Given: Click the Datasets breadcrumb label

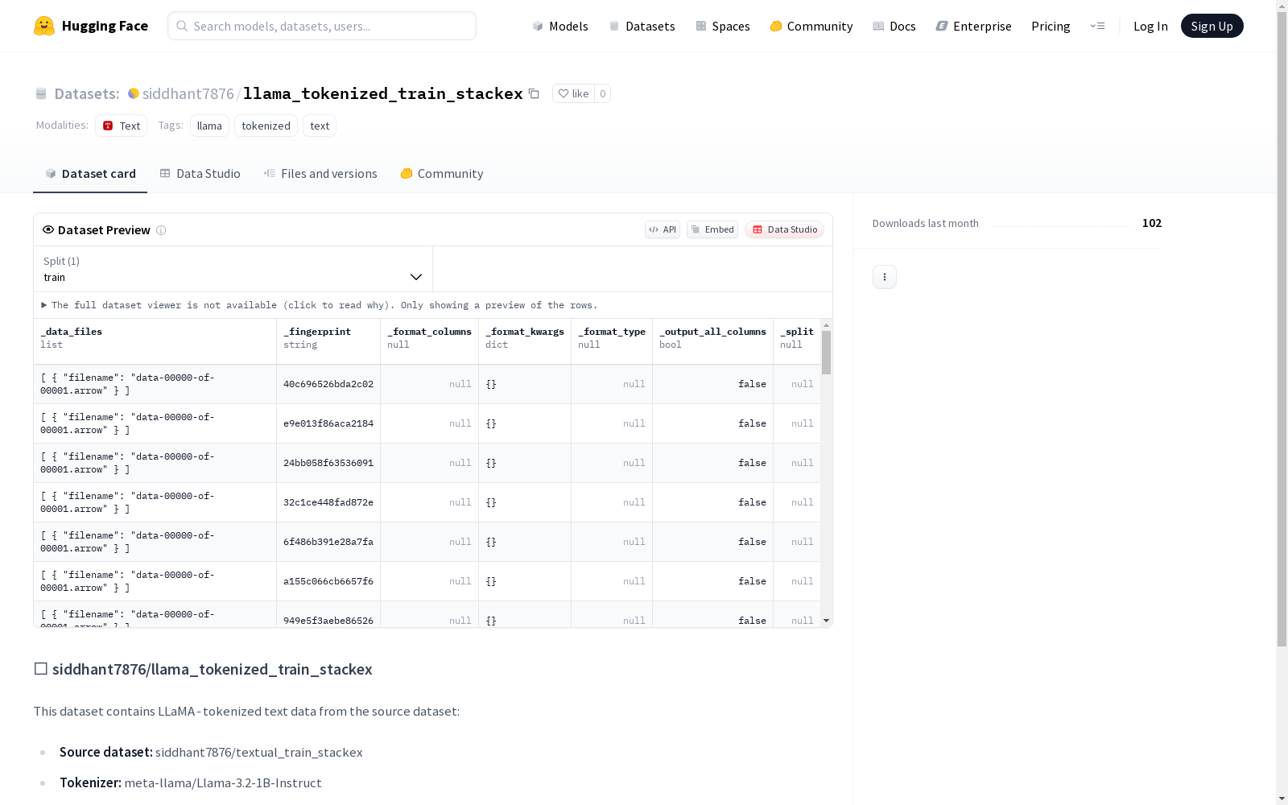Looking at the screenshot, I should [87, 93].
